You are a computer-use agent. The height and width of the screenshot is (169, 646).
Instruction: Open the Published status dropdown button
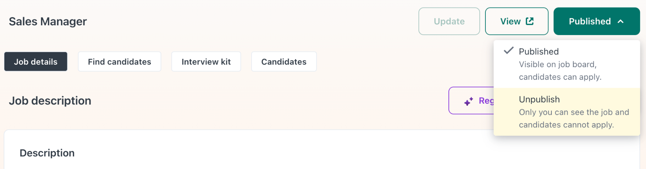(x=597, y=21)
